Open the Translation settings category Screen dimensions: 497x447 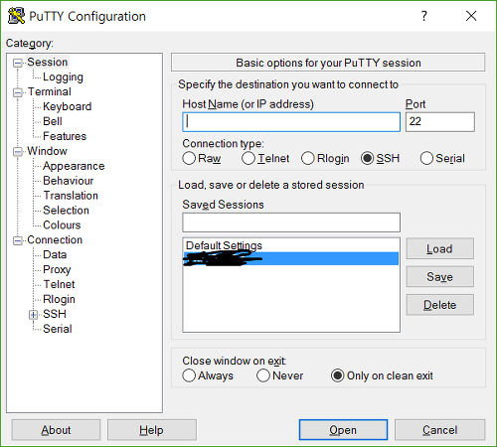[71, 196]
